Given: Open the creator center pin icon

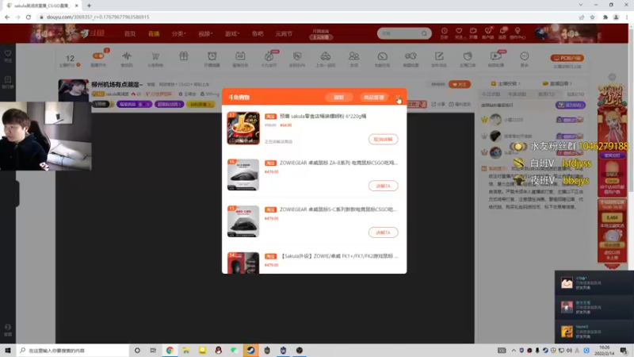Looking at the screenshot, I should pyautogui.click(x=518, y=33).
